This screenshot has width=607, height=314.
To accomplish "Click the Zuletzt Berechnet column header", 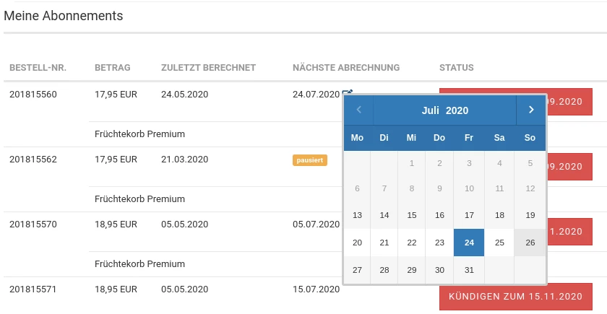I will [208, 68].
